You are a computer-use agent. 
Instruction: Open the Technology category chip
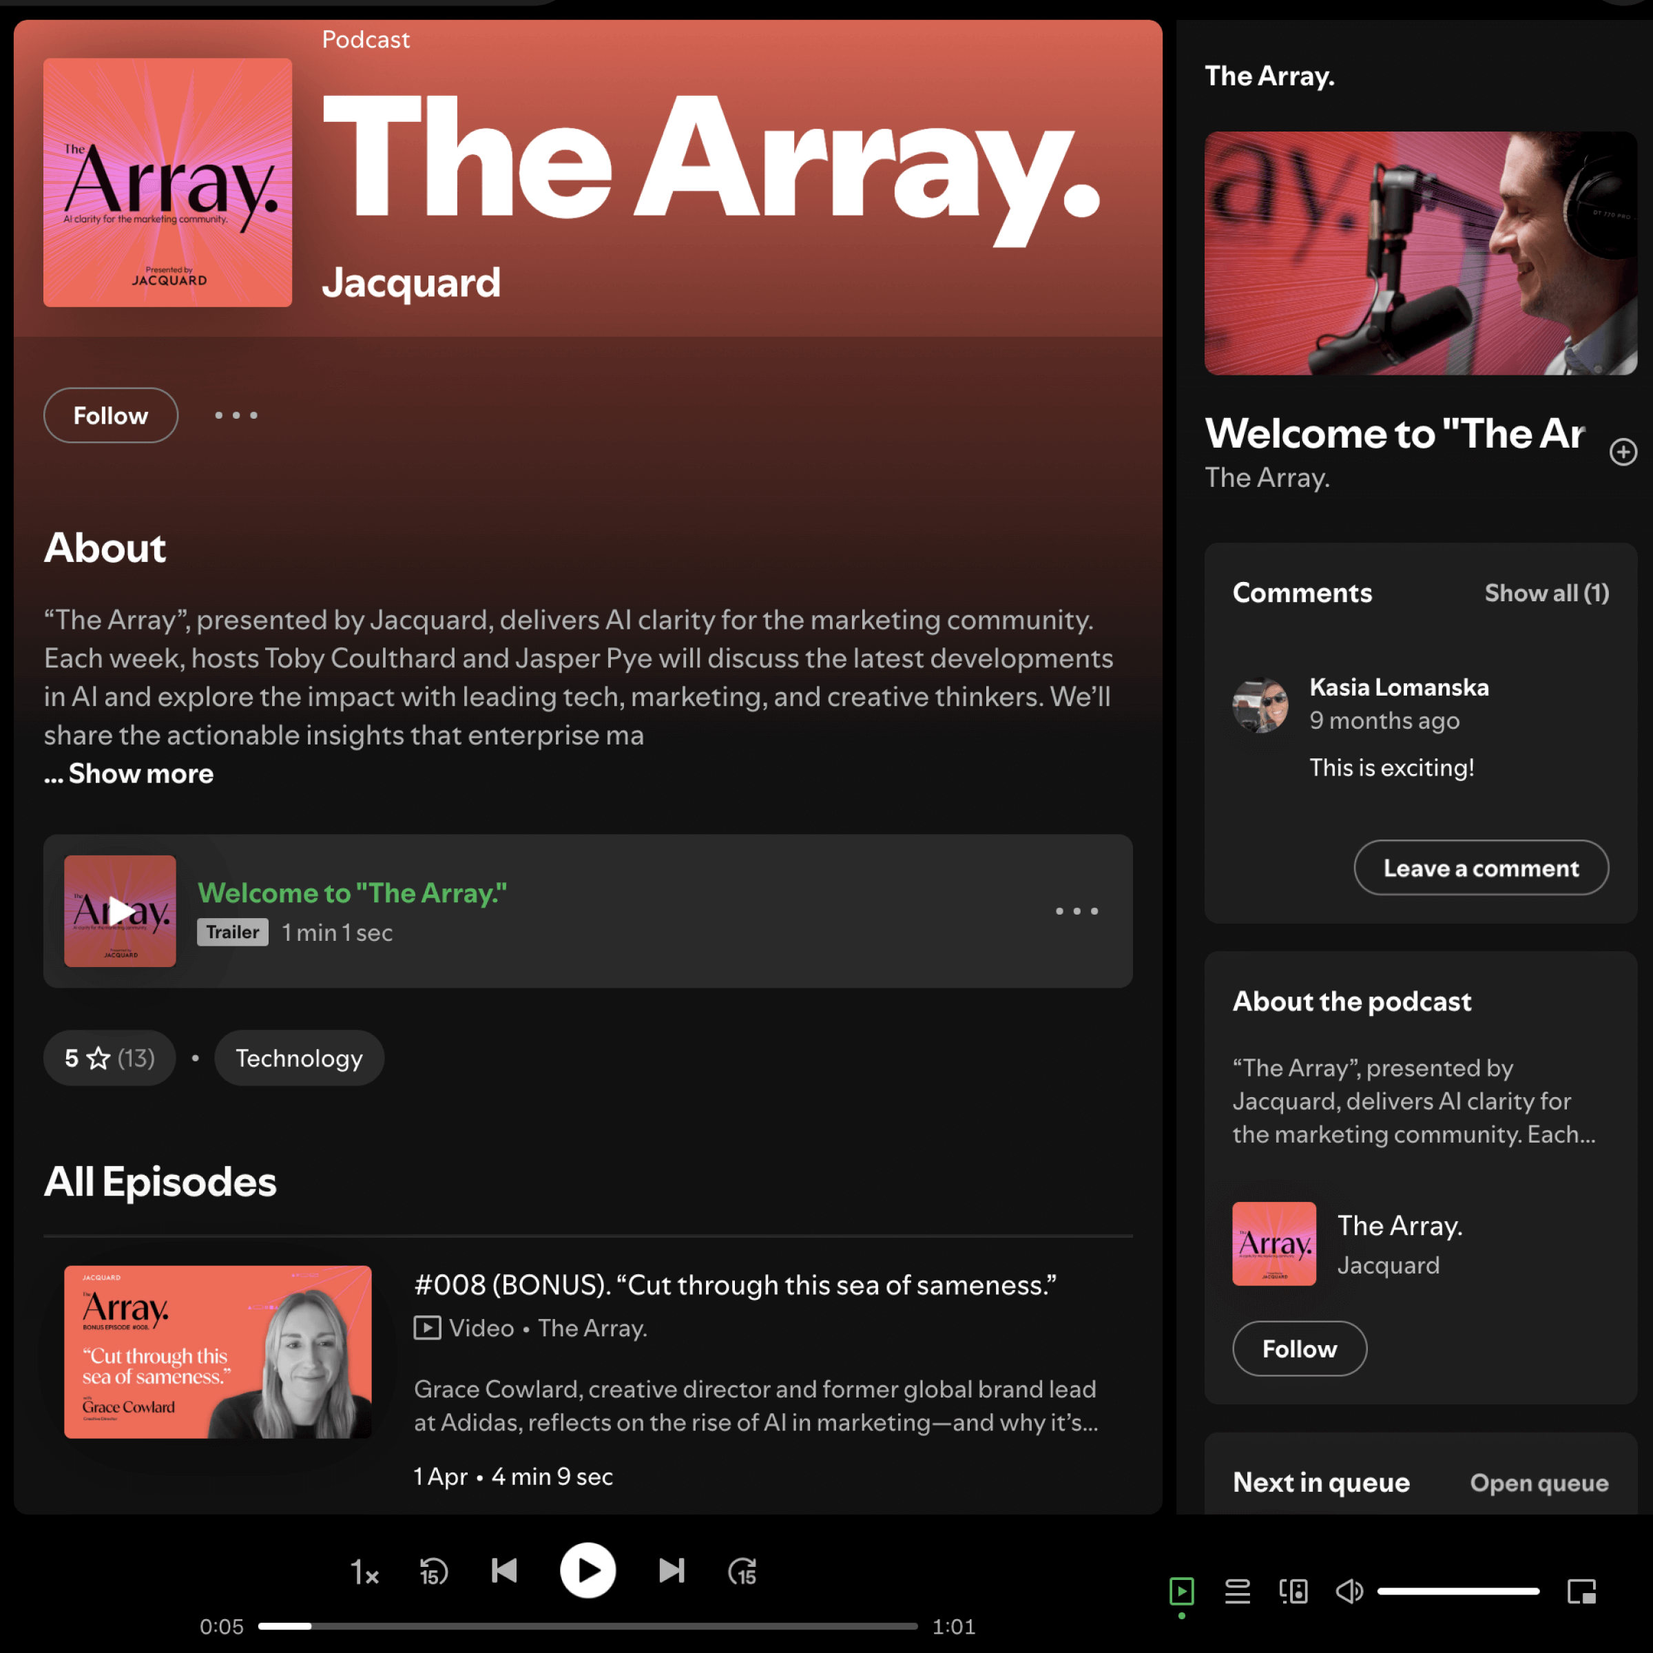299,1059
